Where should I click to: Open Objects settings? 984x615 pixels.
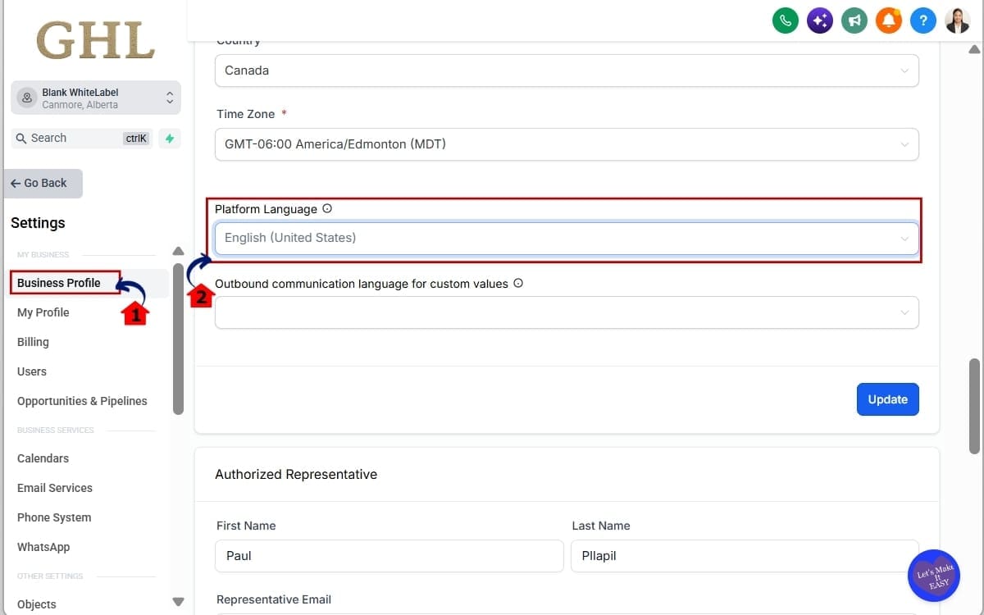[37, 604]
